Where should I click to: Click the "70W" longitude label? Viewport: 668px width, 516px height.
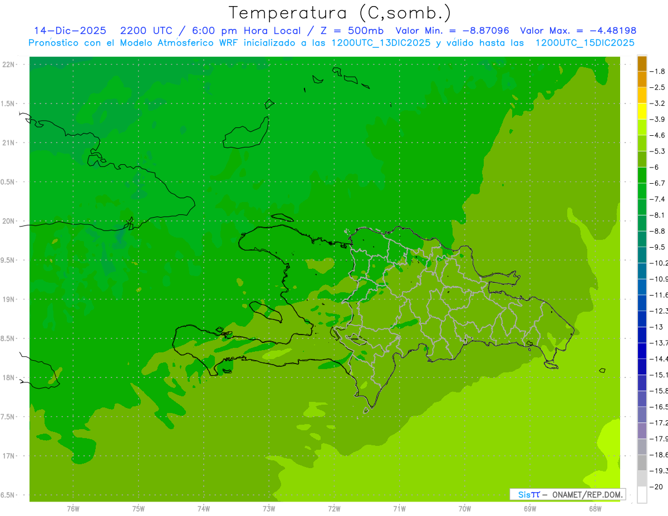[465, 508]
